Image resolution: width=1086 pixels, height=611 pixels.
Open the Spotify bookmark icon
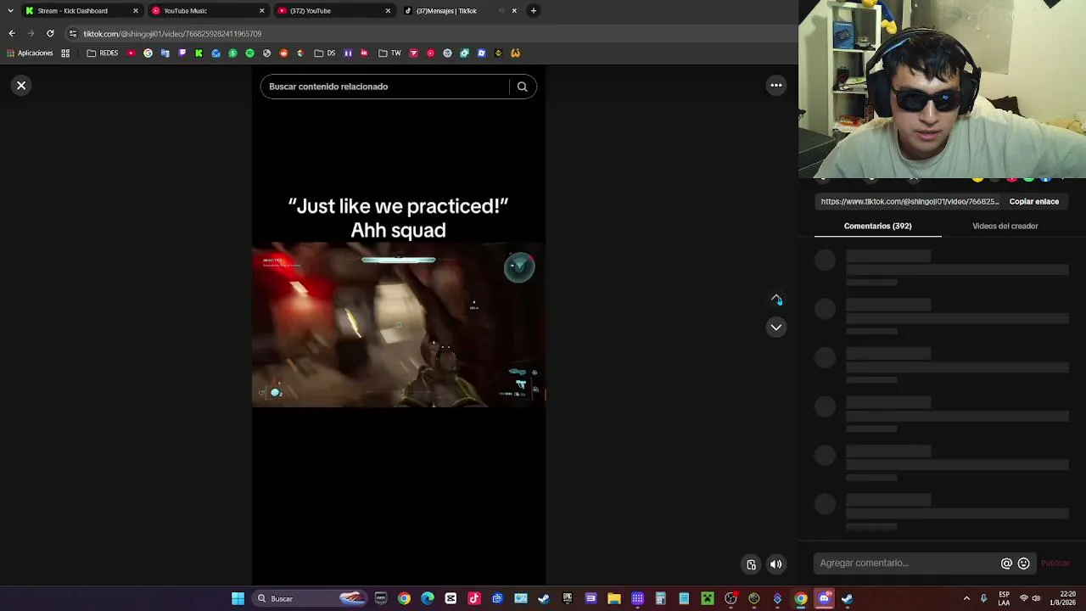click(249, 53)
